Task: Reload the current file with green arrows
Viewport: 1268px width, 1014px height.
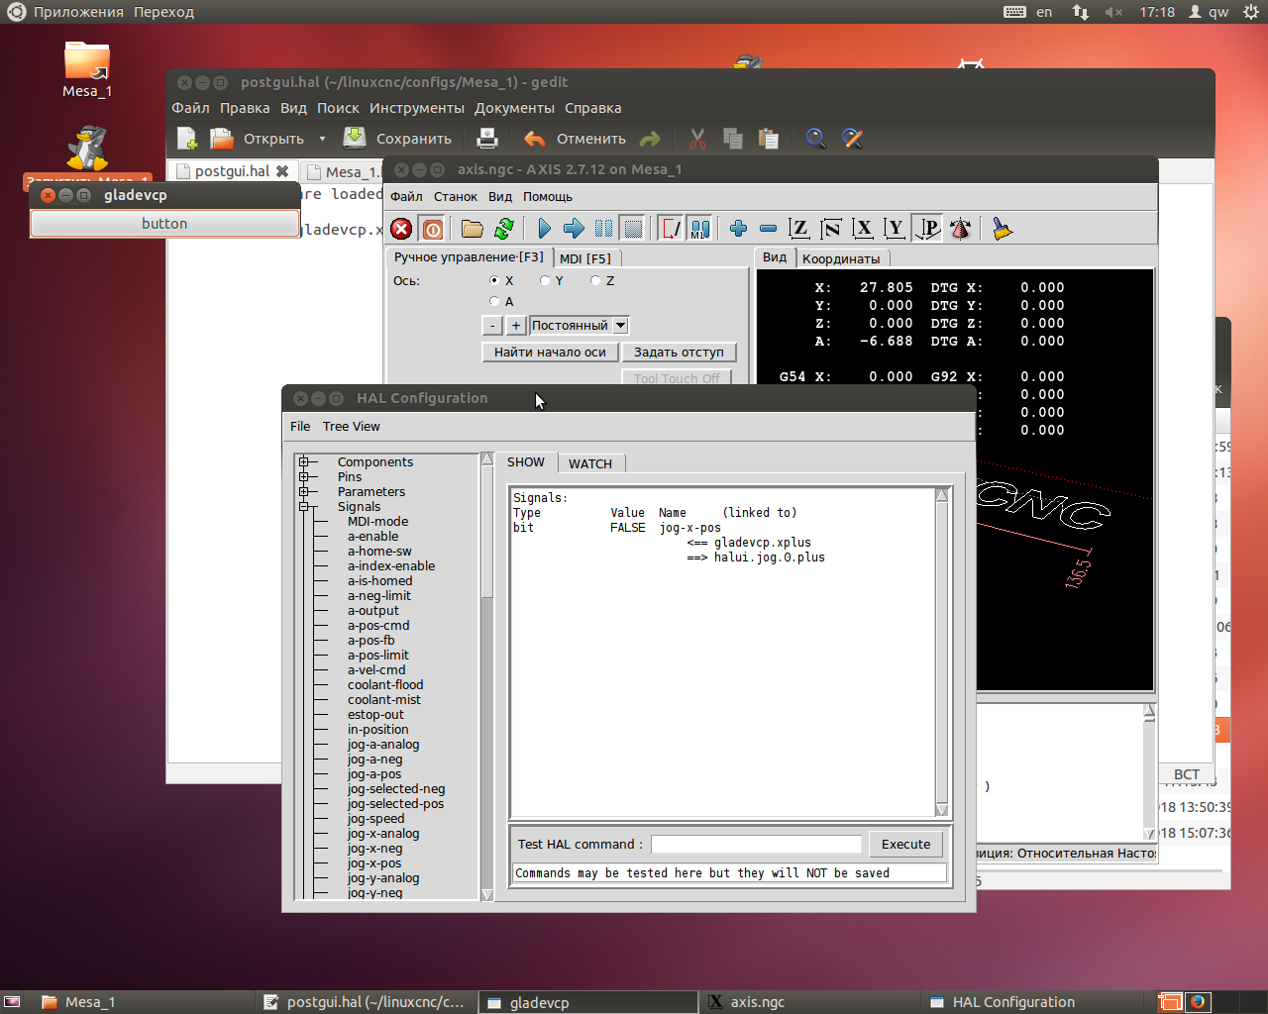Action: 504,230
